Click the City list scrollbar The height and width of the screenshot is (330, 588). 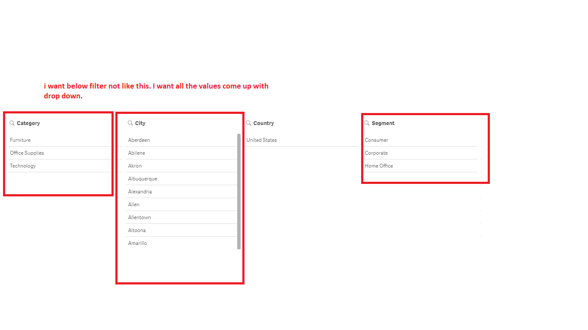(x=239, y=191)
